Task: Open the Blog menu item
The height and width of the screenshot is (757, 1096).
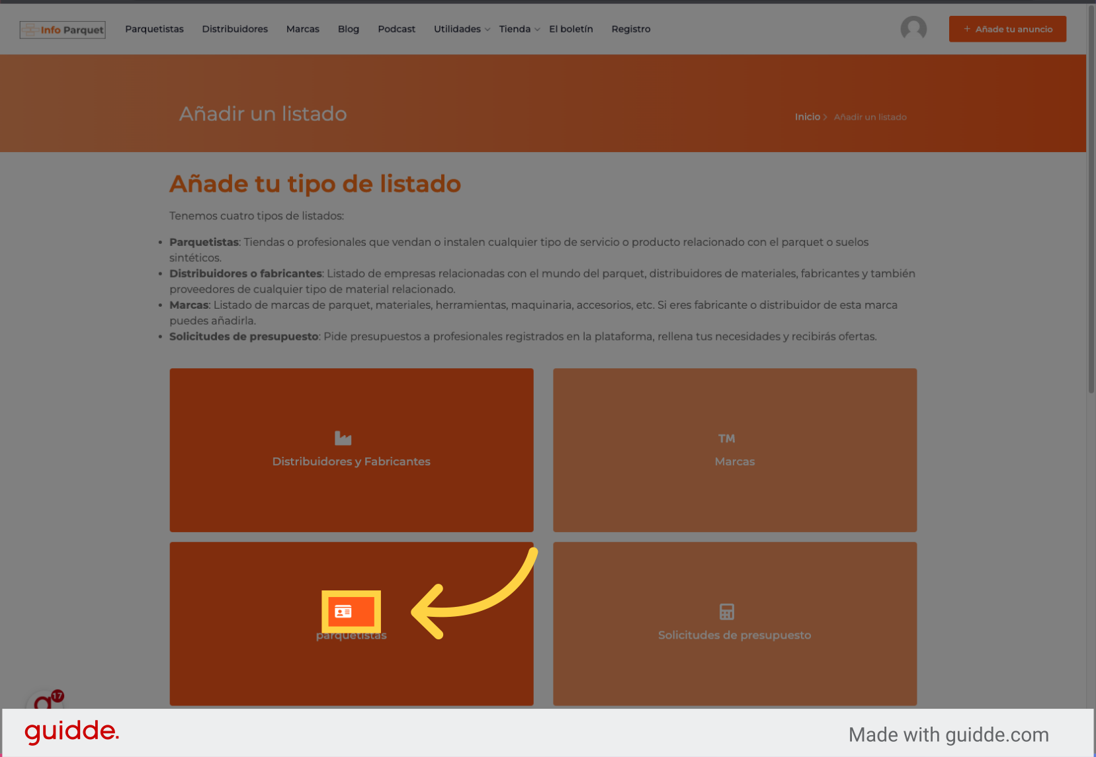Action: tap(348, 29)
